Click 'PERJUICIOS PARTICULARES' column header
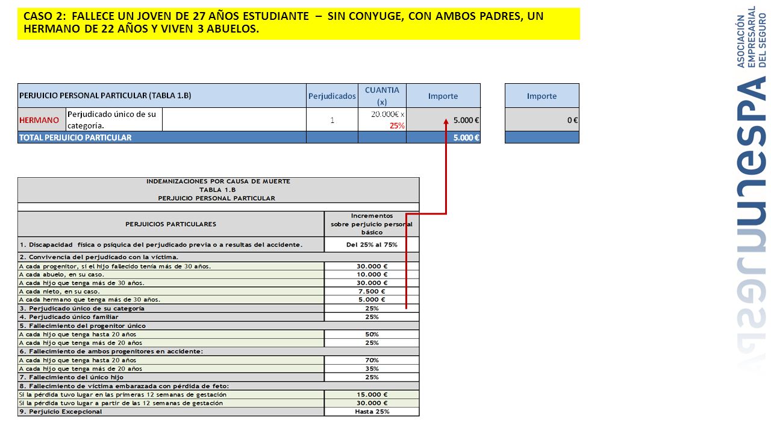 tap(170, 224)
